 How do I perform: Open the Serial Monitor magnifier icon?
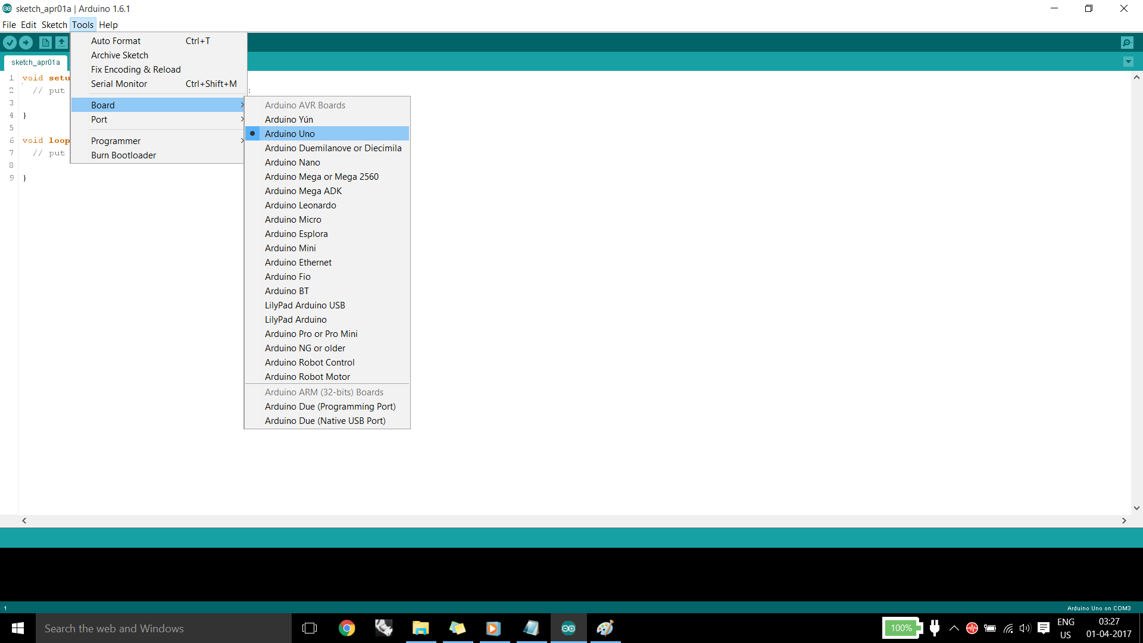pyautogui.click(x=1127, y=42)
